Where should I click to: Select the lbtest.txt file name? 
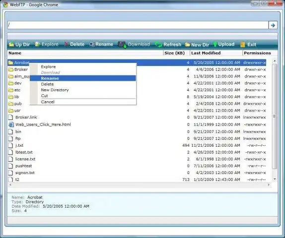tap(24, 152)
